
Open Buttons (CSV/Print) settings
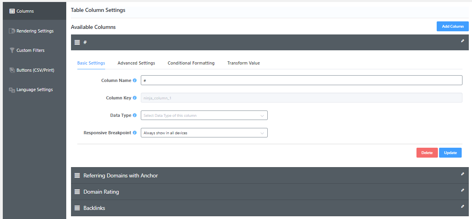tap(35, 70)
